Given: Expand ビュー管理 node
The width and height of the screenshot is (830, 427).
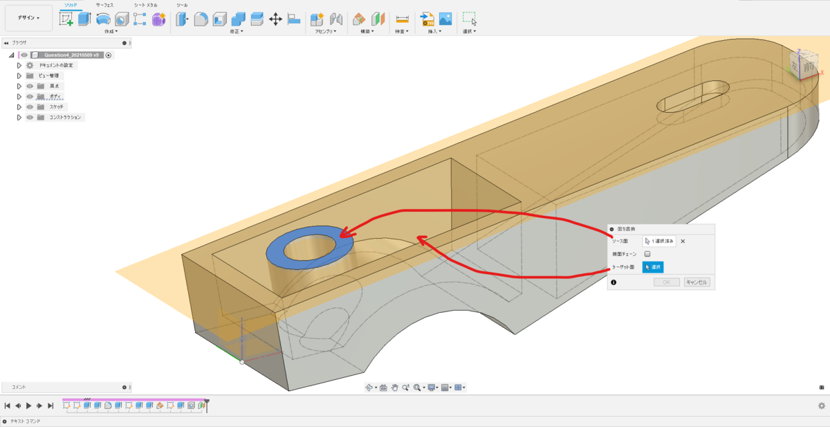Looking at the screenshot, I should tap(19, 75).
